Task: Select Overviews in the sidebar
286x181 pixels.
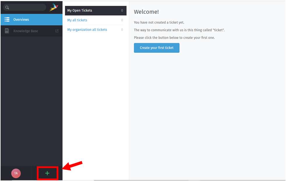Action: (x=31, y=19)
